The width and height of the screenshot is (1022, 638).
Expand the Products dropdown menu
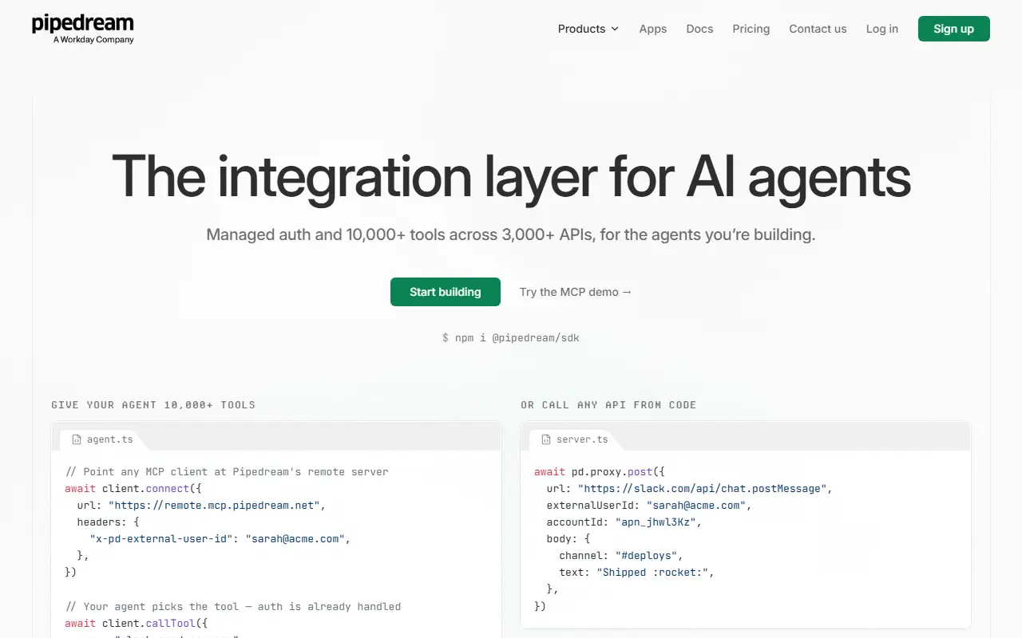pos(588,29)
